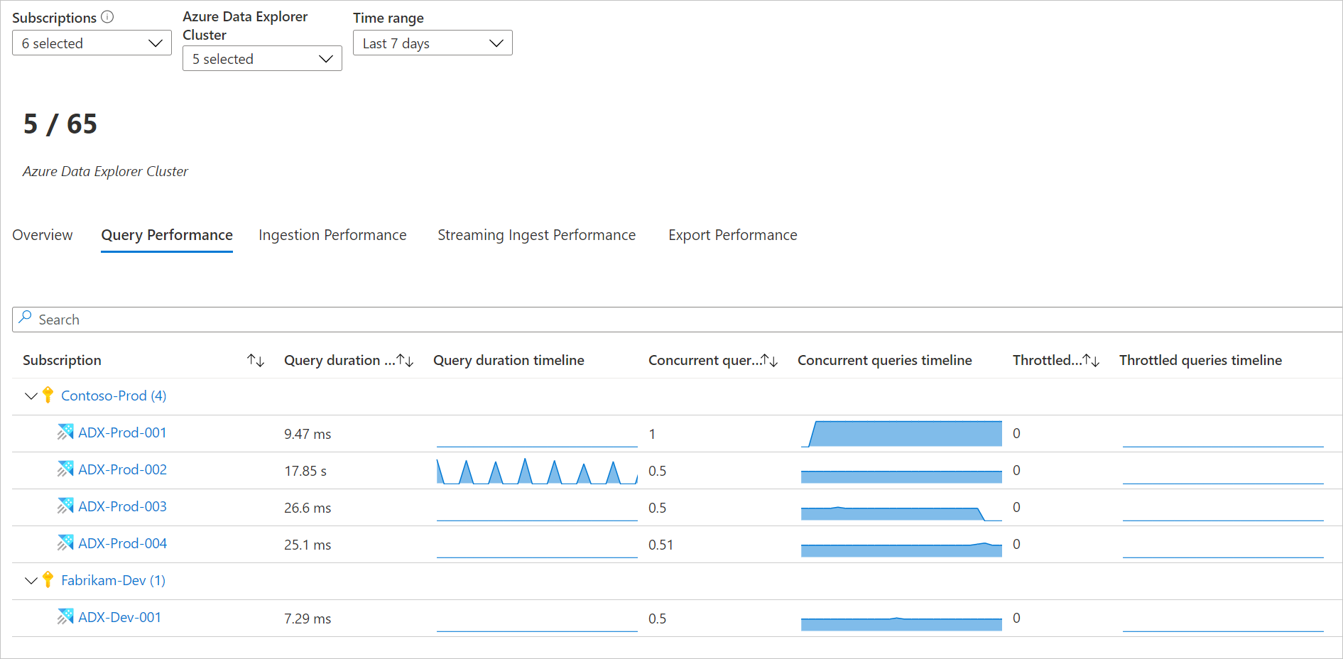Click the ADX-Prod-002 query duration sparkline
The image size is (1343, 659).
coord(537,472)
